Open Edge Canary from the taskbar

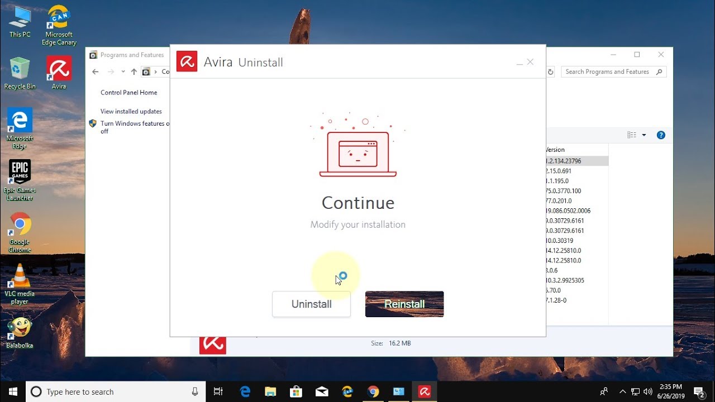click(347, 391)
